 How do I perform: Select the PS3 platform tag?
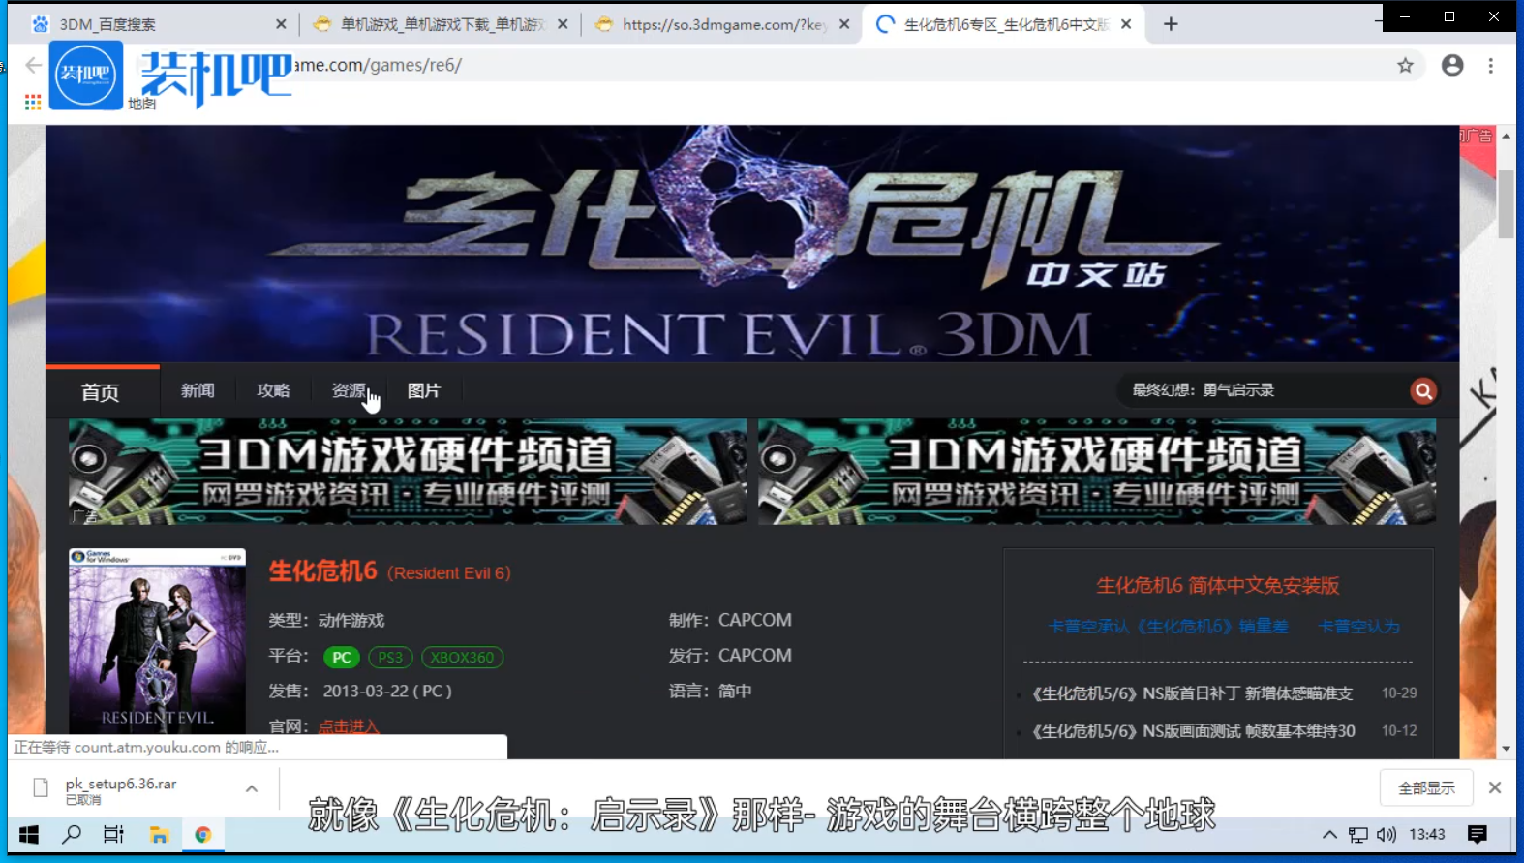[x=390, y=658]
